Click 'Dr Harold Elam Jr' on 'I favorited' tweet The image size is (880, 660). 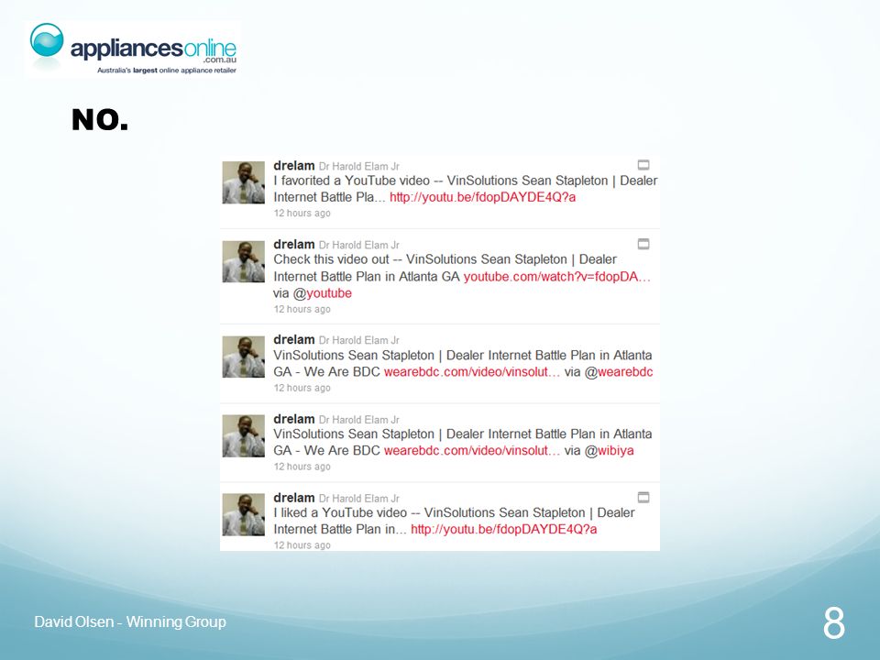(359, 166)
